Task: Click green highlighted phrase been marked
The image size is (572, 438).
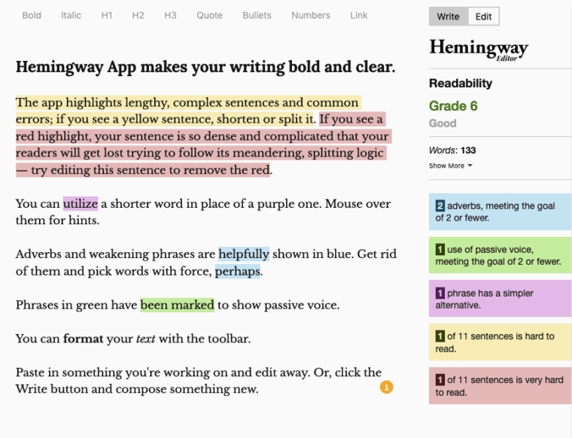Action: click(177, 305)
